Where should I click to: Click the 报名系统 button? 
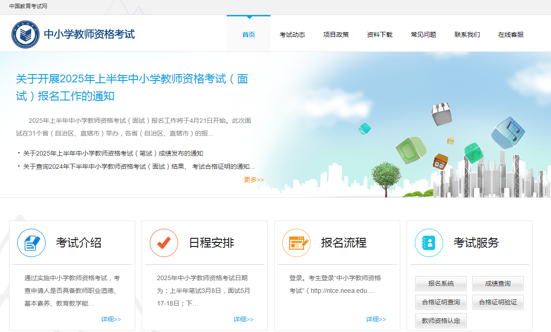(x=441, y=283)
